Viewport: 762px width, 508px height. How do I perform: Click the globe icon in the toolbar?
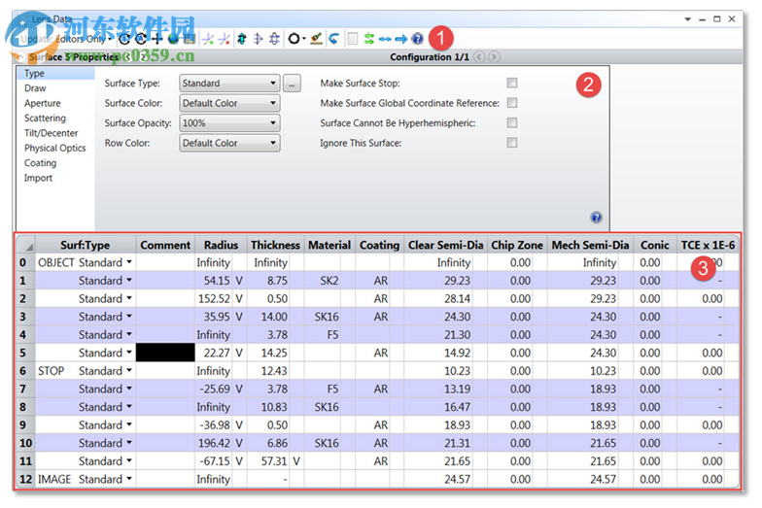point(174,39)
